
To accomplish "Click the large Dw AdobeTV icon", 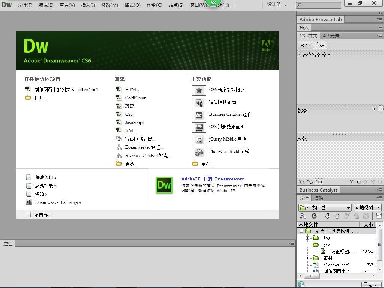I will [x=164, y=185].
